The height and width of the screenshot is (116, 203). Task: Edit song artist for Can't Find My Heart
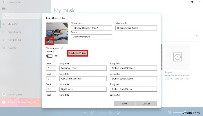coord(133,79)
